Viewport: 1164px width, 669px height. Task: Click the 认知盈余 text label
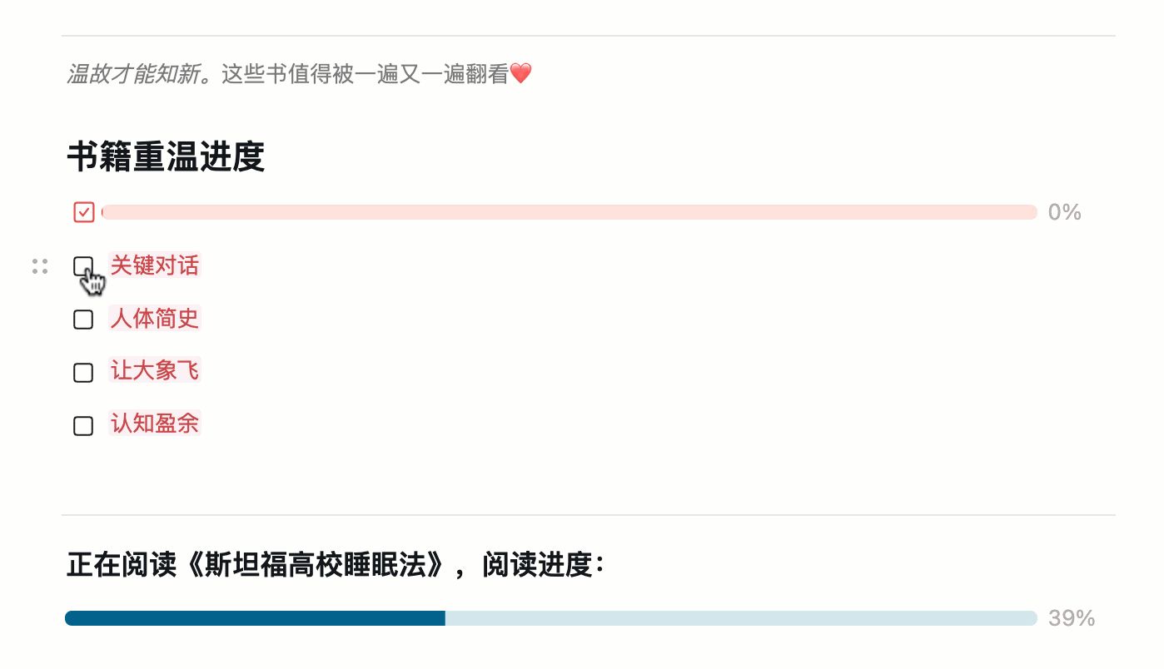(x=155, y=424)
